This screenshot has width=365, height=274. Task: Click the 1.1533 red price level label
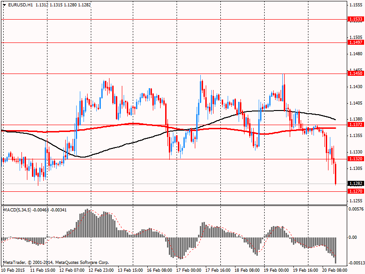click(355, 19)
